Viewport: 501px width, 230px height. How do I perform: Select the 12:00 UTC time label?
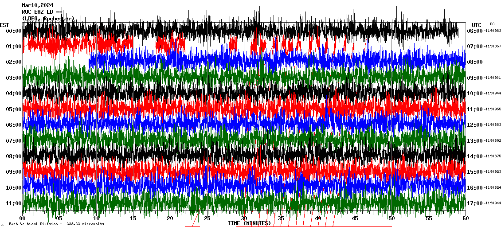tap(474, 125)
